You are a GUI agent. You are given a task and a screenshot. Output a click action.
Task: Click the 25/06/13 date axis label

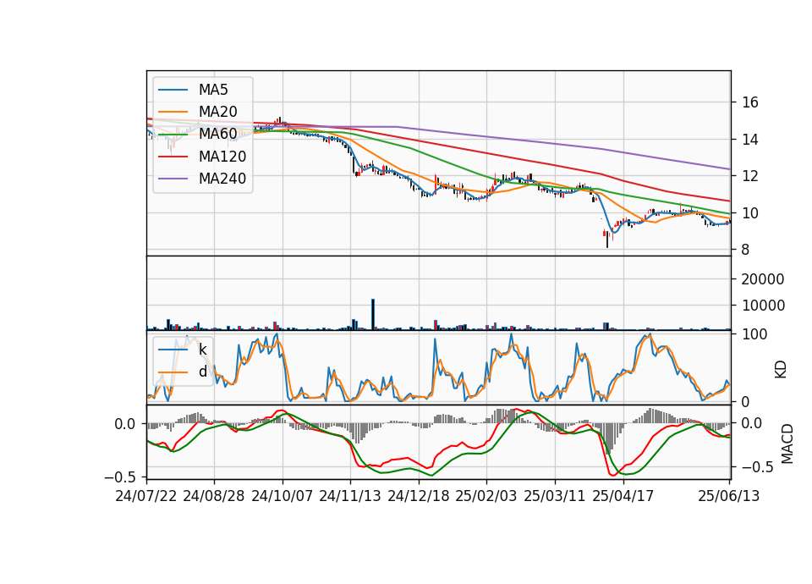pos(728,496)
